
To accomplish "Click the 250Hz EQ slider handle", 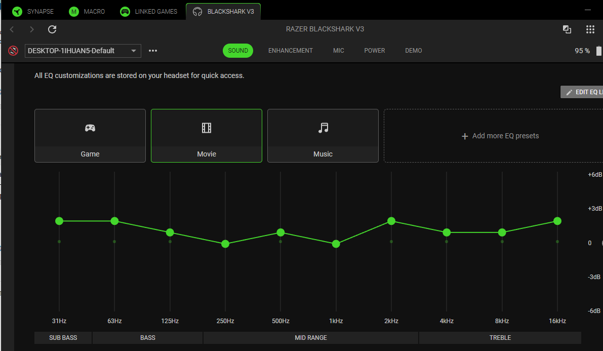I will 225,244.
